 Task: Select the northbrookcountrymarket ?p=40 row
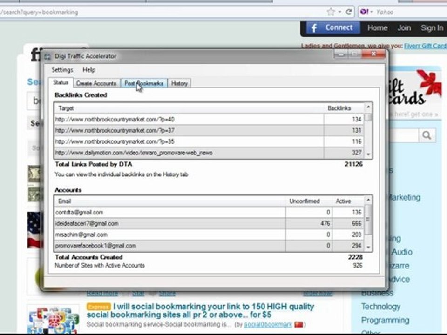click(x=209, y=120)
